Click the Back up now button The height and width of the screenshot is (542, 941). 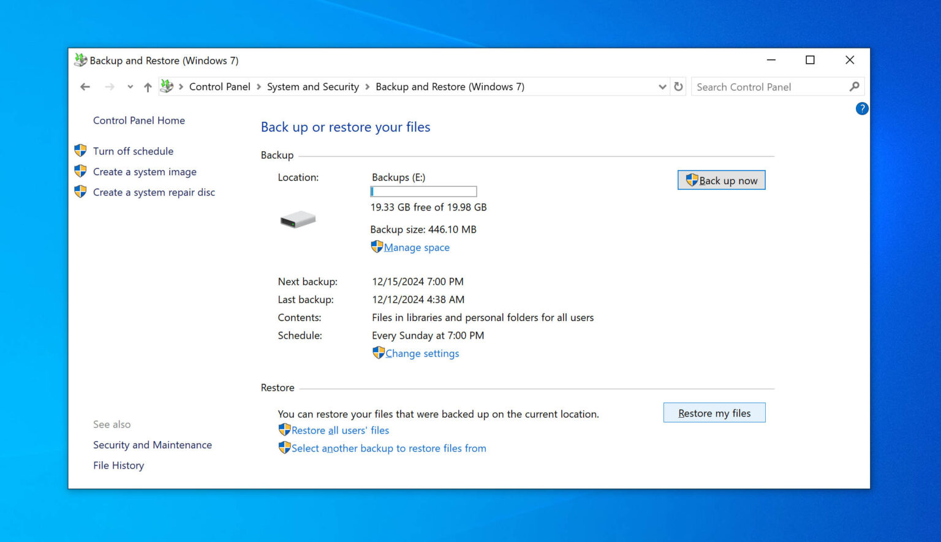[x=721, y=179]
